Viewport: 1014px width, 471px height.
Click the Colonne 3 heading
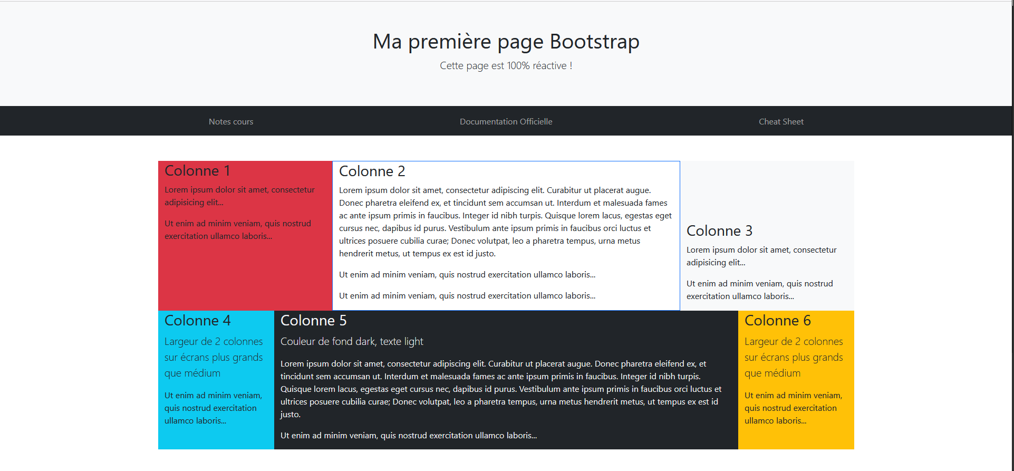pos(719,231)
